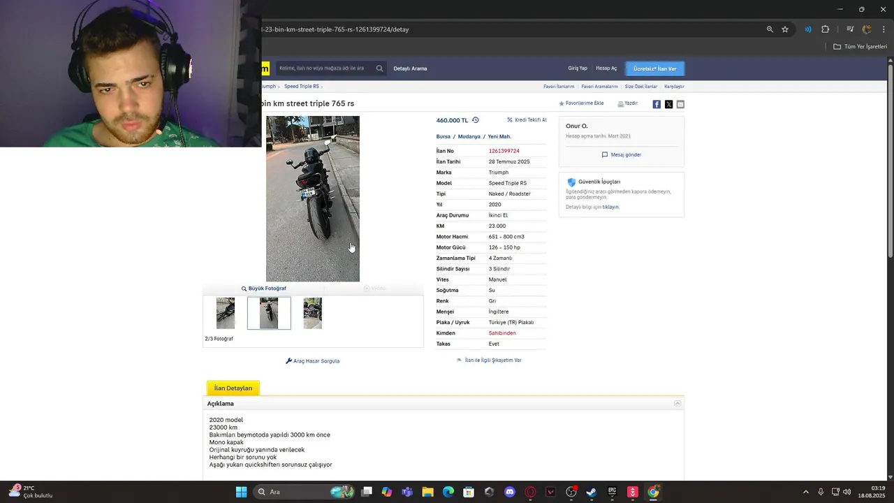Open the Tüm Yer İşaretleri bookmarks folder
The image size is (894, 503).
[x=860, y=47]
